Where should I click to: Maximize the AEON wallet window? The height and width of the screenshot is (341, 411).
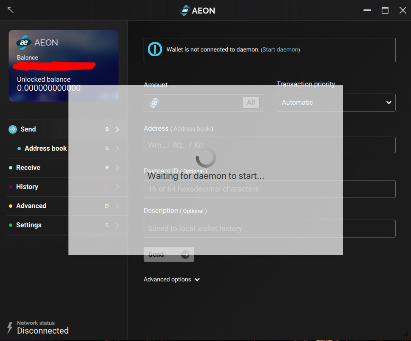pyautogui.click(x=385, y=10)
